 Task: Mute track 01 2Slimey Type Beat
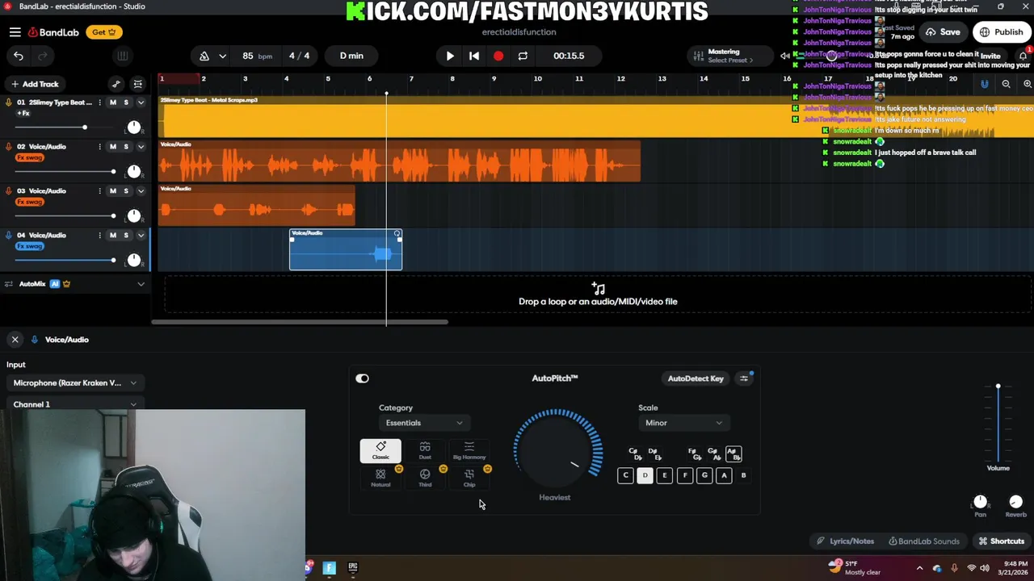[113, 102]
